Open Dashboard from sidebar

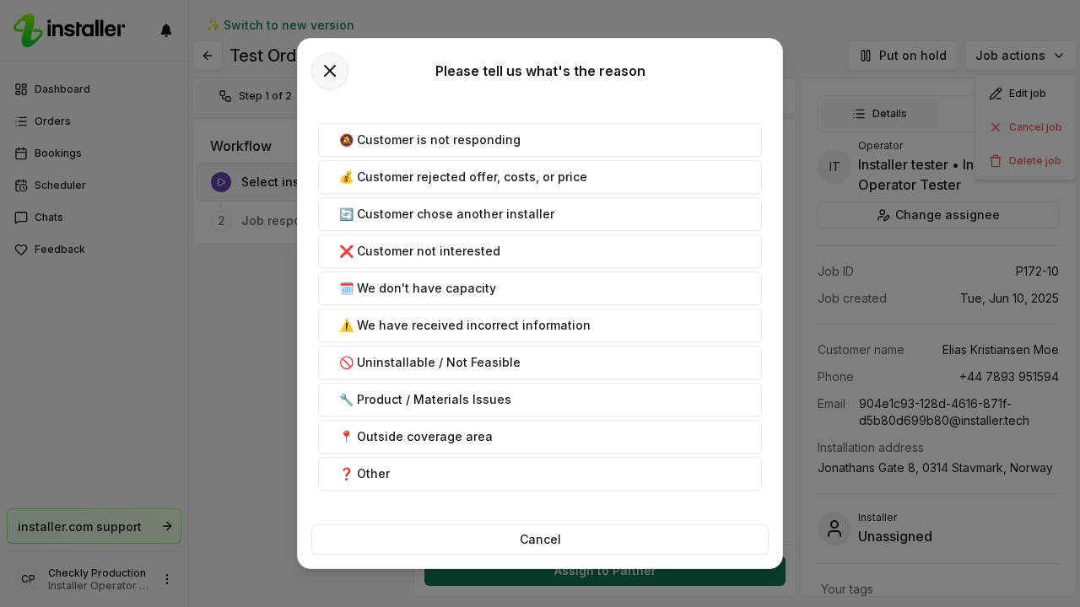pyautogui.click(x=94, y=89)
